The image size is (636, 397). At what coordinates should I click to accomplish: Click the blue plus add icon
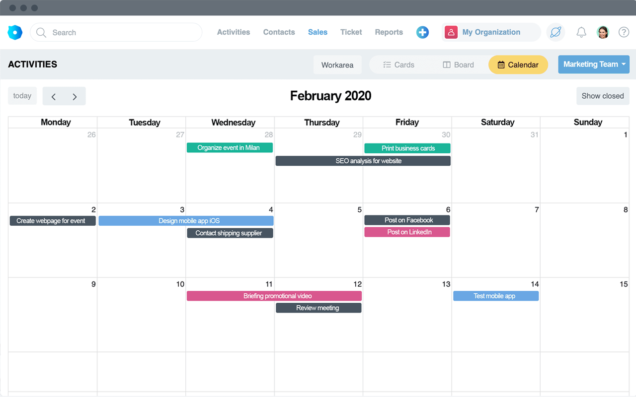(x=422, y=32)
